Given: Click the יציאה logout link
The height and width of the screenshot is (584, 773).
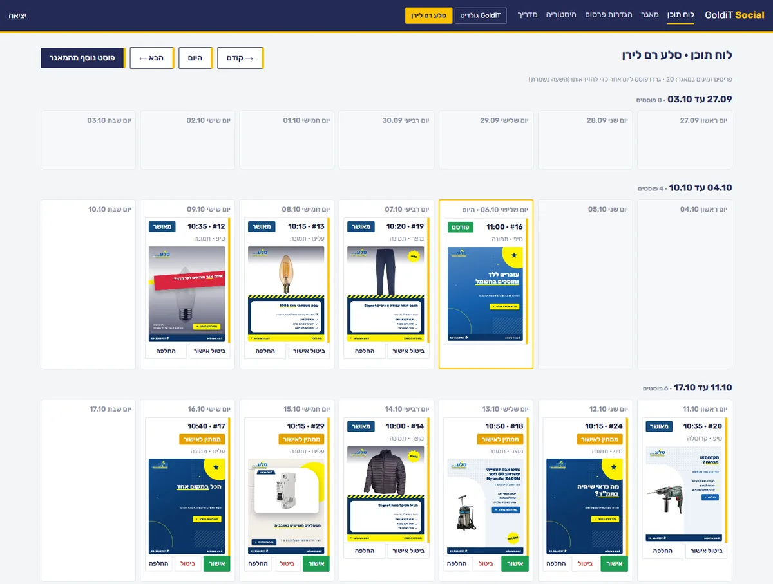Looking at the screenshot, I should 17,15.
